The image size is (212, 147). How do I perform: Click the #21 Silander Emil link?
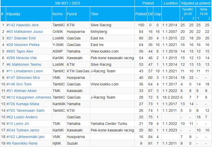point(21,38)
